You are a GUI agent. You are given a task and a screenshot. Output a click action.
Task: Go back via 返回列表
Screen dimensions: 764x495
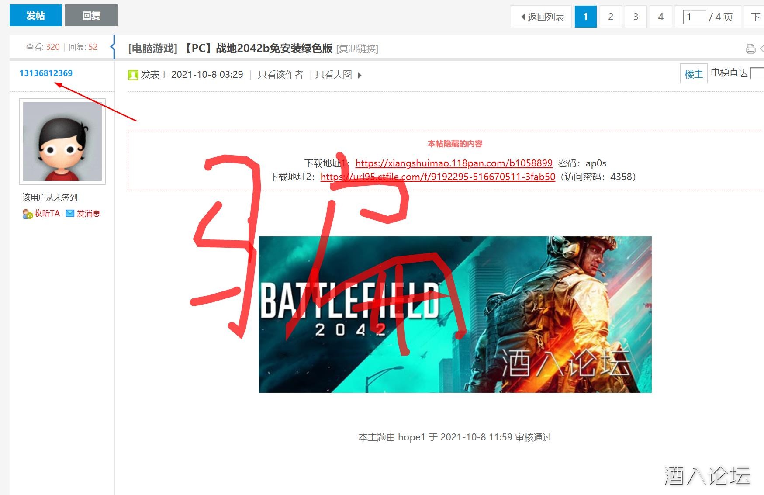pyautogui.click(x=541, y=17)
